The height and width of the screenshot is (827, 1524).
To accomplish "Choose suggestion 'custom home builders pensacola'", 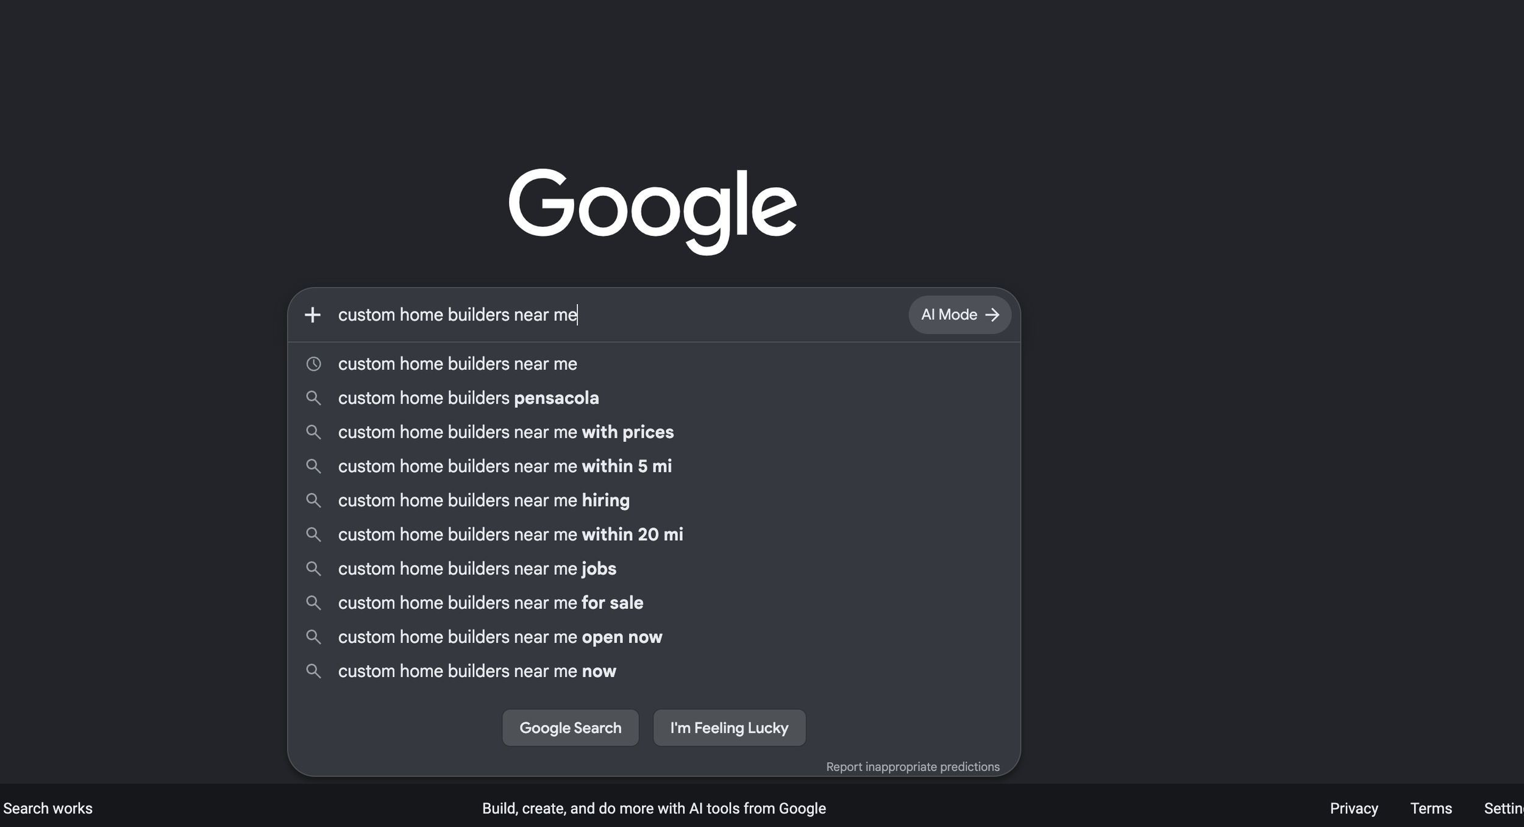I will click(x=654, y=398).
